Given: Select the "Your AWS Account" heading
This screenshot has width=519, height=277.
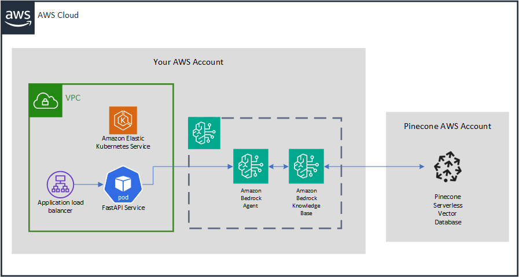Looking at the screenshot, I should pos(188,62).
